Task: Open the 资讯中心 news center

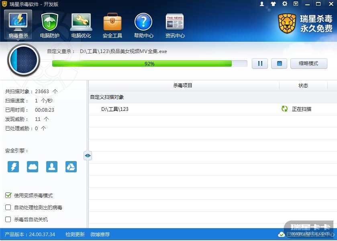Action: 175,25
